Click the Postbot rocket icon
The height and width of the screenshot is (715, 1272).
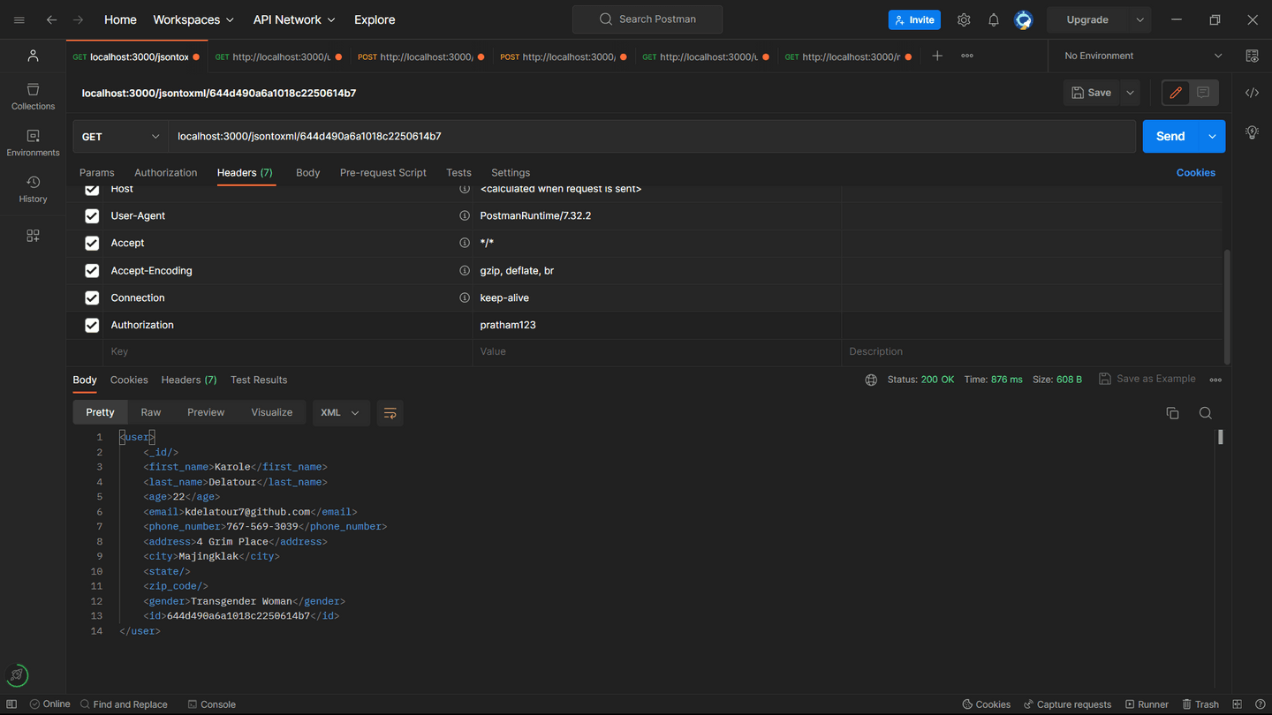[x=17, y=676]
